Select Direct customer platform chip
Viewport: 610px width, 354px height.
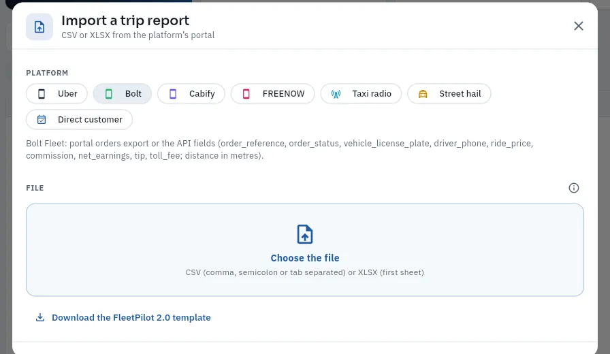[80, 119]
